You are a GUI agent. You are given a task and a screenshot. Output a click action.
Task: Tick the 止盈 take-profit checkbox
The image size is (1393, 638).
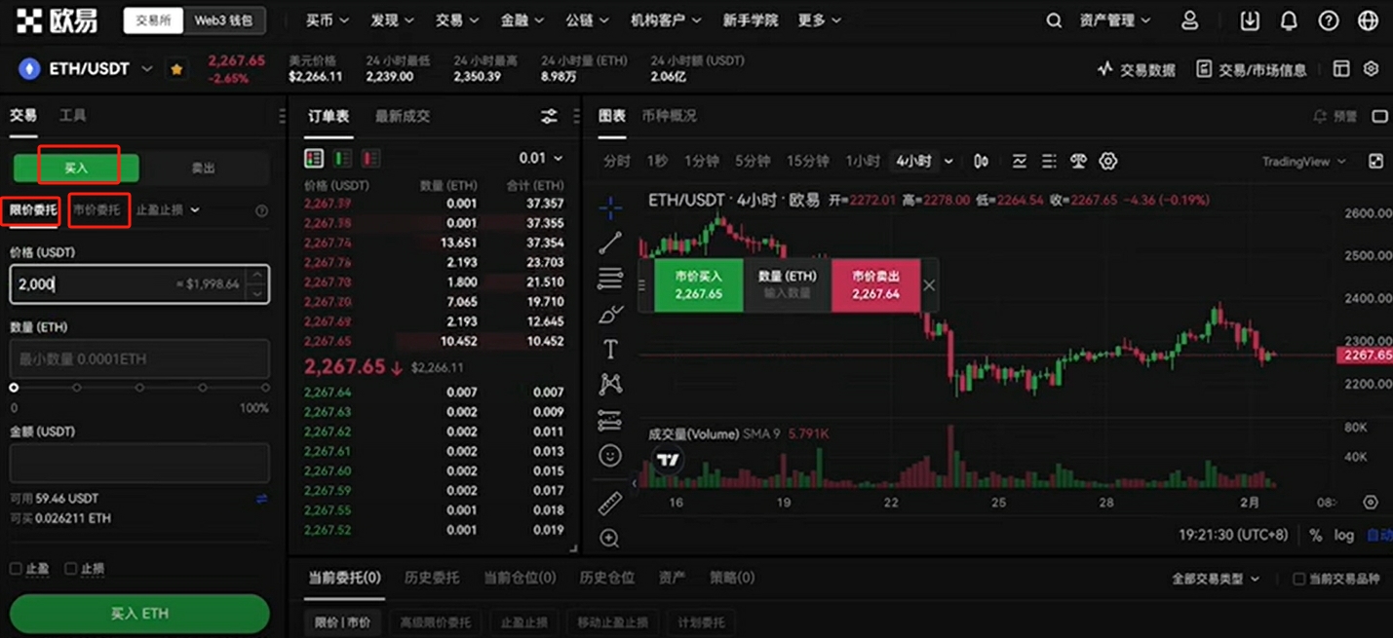[16, 568]
